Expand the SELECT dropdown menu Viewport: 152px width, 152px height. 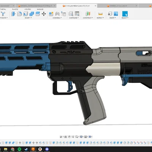(125, 18)
